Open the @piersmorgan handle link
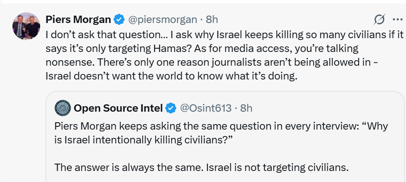Screen dimensions: 406x182 click(x=162, y=20)
